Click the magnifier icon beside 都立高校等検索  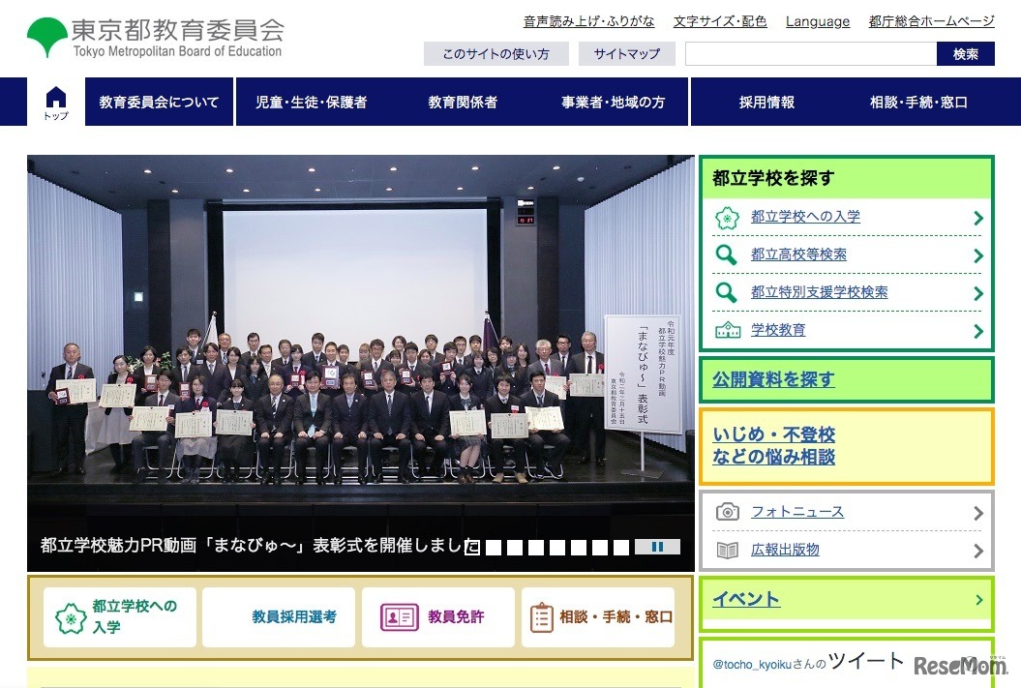tap(727, 254)
